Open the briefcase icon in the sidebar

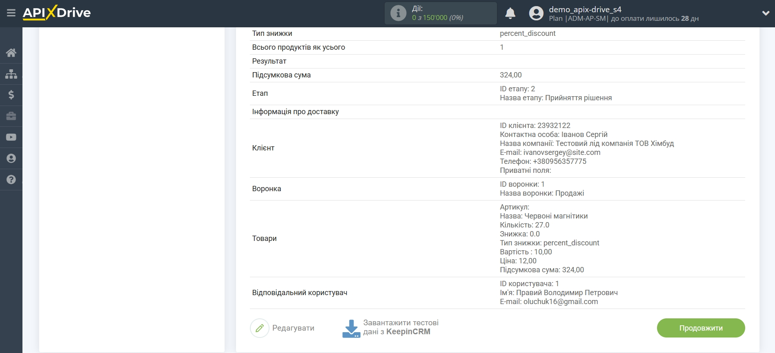coord(11,116)
